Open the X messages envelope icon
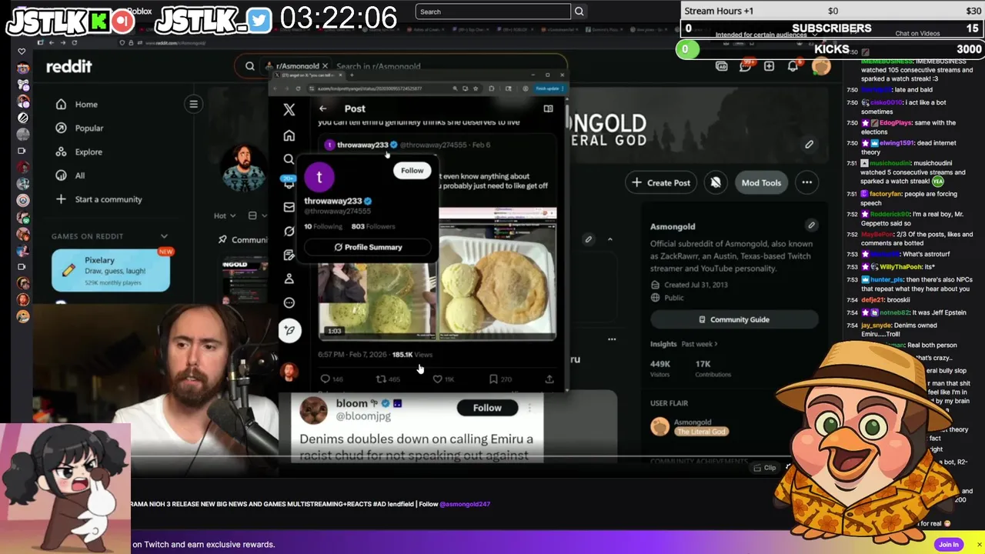The height and width of the screenshot is (554, 985). (289, 207)
